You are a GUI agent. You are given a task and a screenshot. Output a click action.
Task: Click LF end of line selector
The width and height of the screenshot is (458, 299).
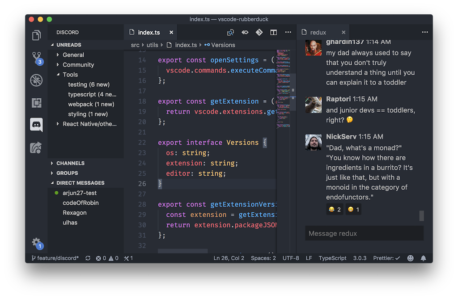click(309, 258)
